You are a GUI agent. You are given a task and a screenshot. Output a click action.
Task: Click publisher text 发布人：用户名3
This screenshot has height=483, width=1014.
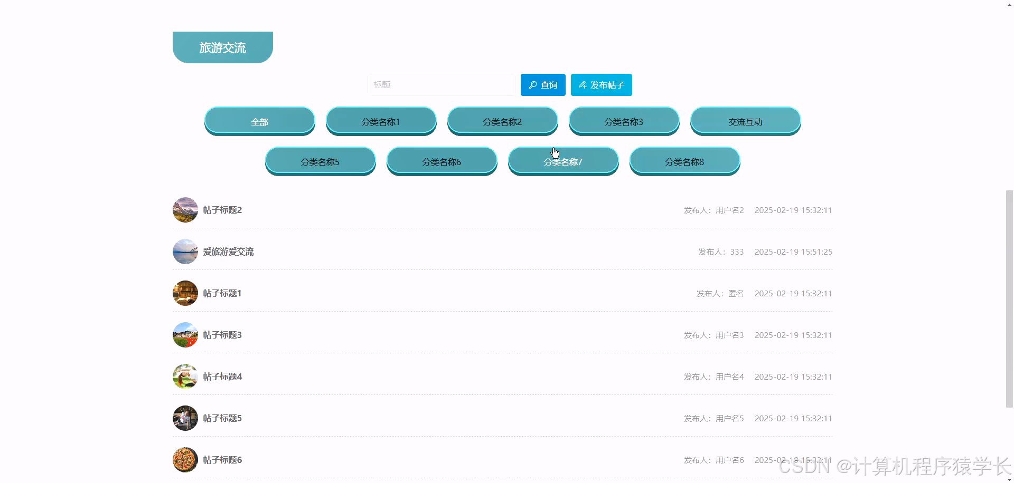pos(714,335)
